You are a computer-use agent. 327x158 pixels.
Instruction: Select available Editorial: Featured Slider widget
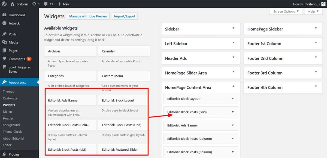(124, 149)
